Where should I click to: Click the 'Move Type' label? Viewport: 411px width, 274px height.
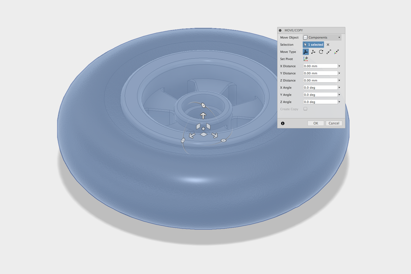tap(288, 52)
